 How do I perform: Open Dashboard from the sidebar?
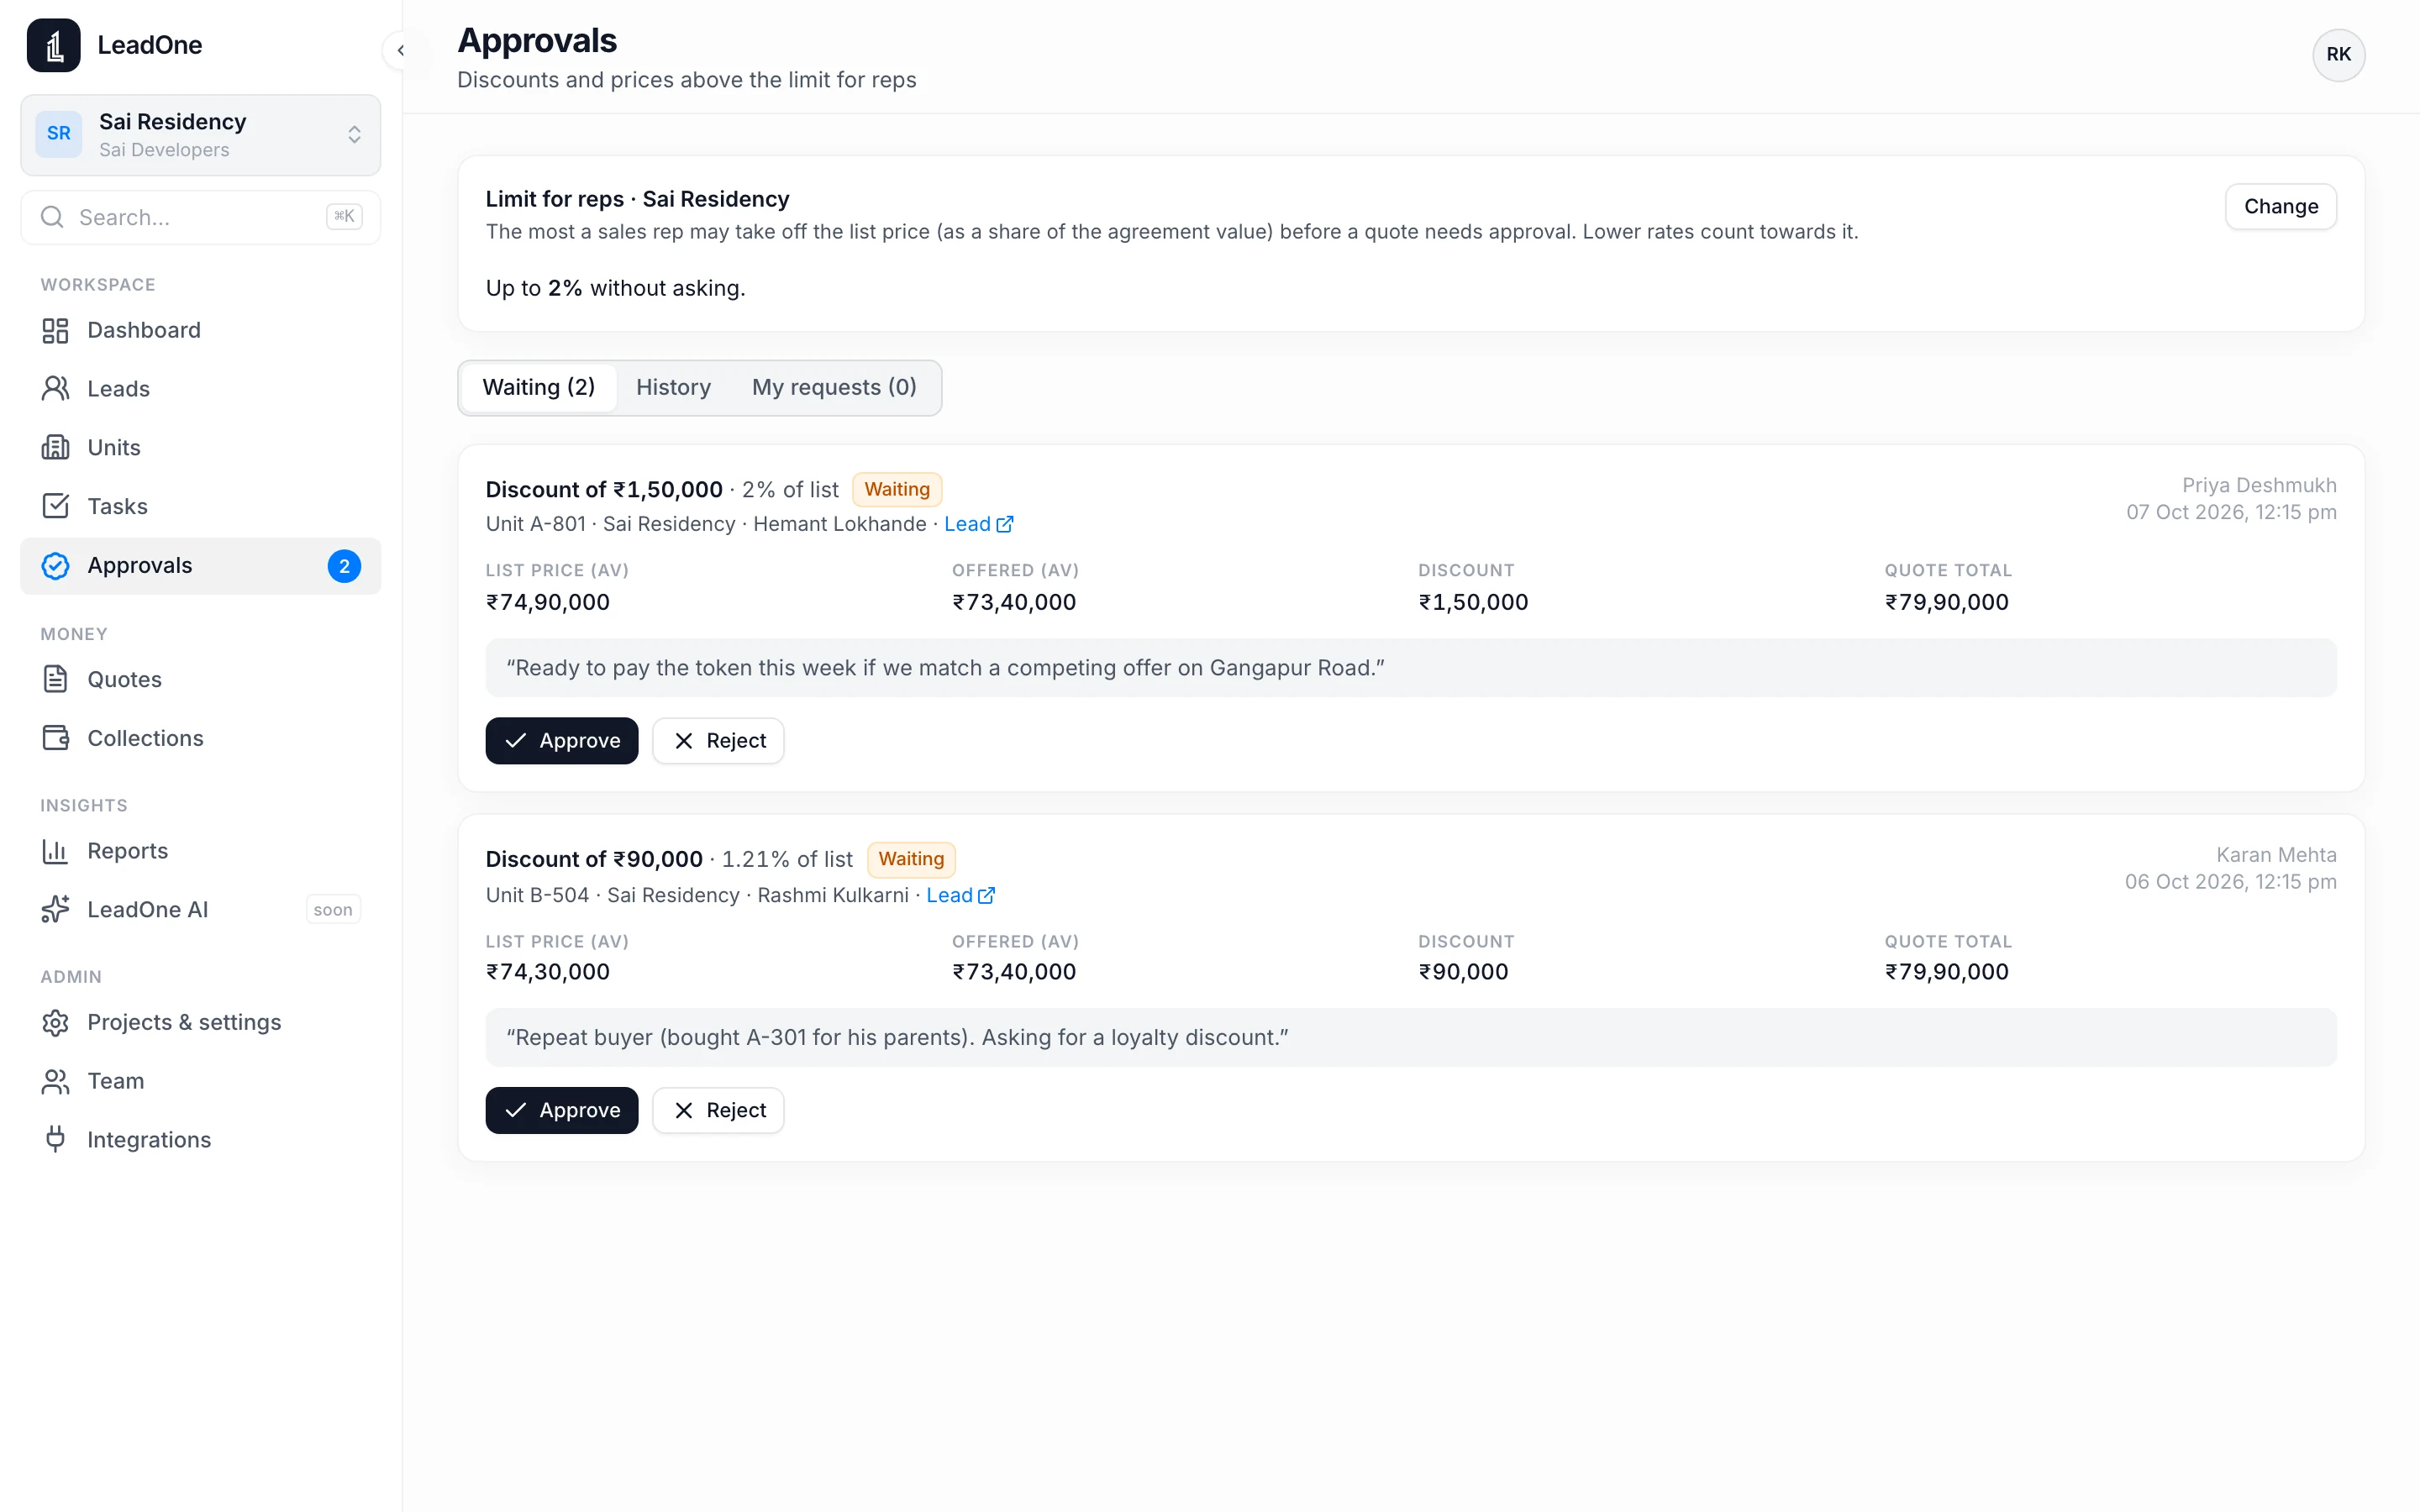coord(200,330)
